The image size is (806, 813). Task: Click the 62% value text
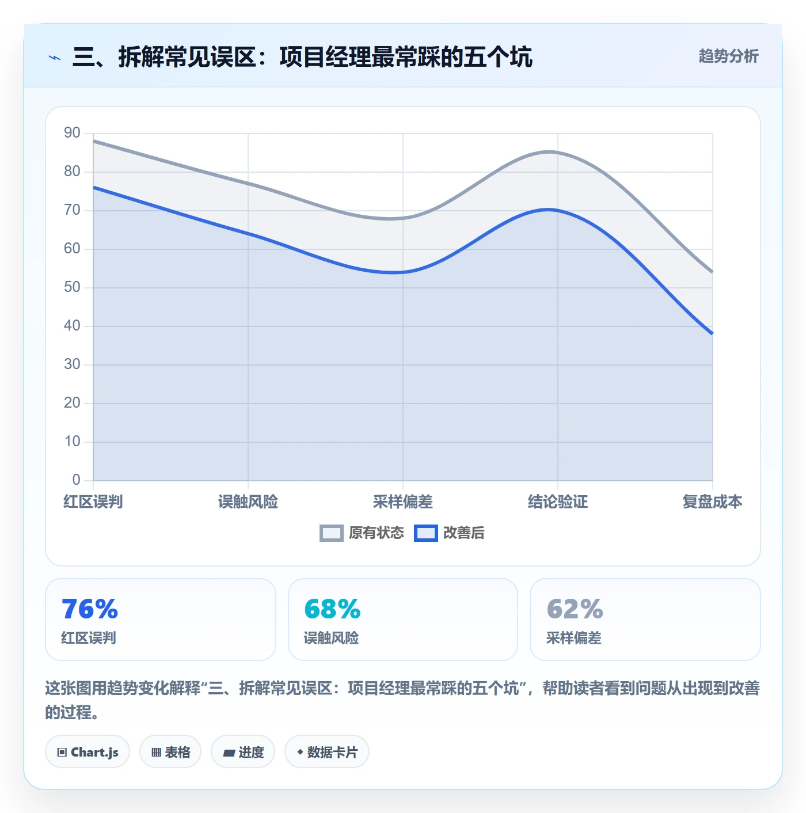coord(575,609)
